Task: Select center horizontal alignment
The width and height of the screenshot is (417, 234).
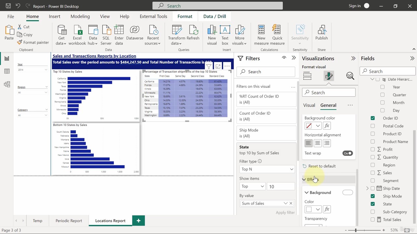Action: tap(317, 143)
